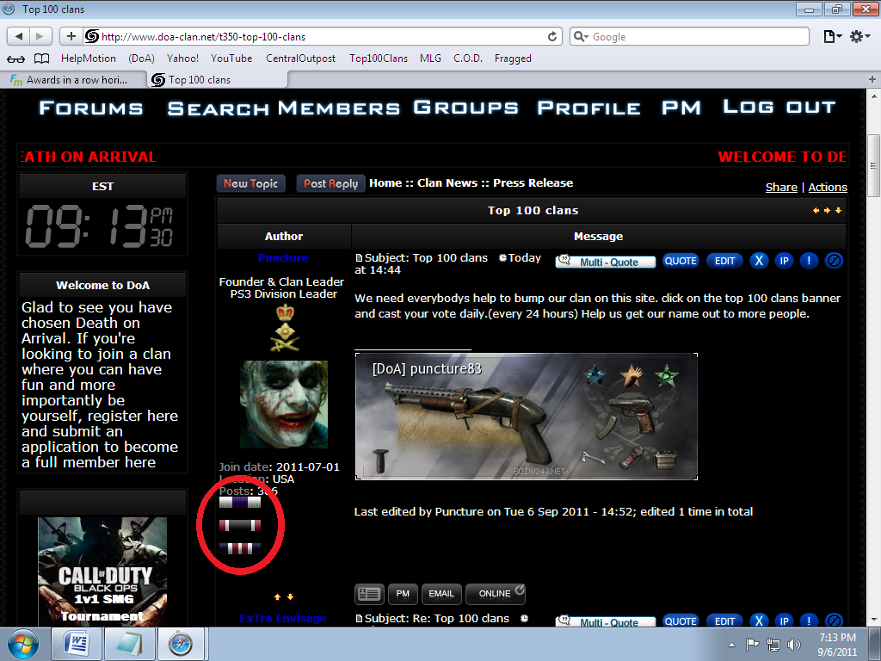This screenshot has width=881, height=661.
Task: Click the page vertical scrollbar thumb
Action: [873, 166]
